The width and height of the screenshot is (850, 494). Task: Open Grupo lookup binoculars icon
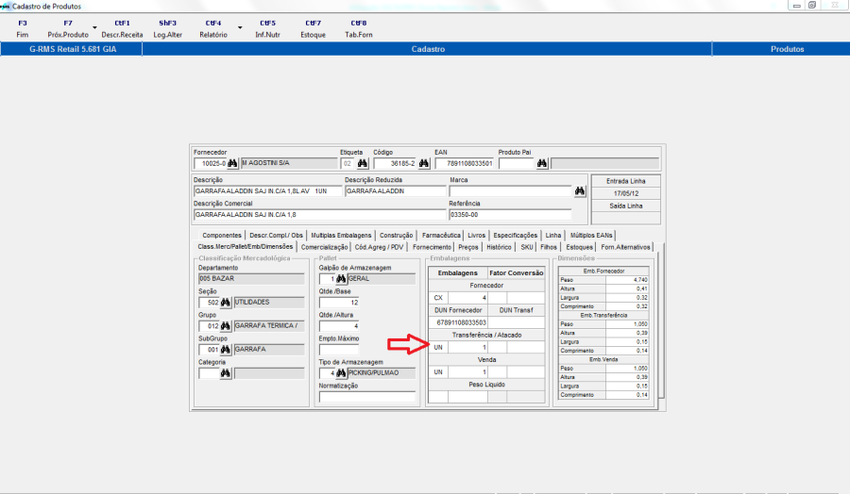click(226, 326)
